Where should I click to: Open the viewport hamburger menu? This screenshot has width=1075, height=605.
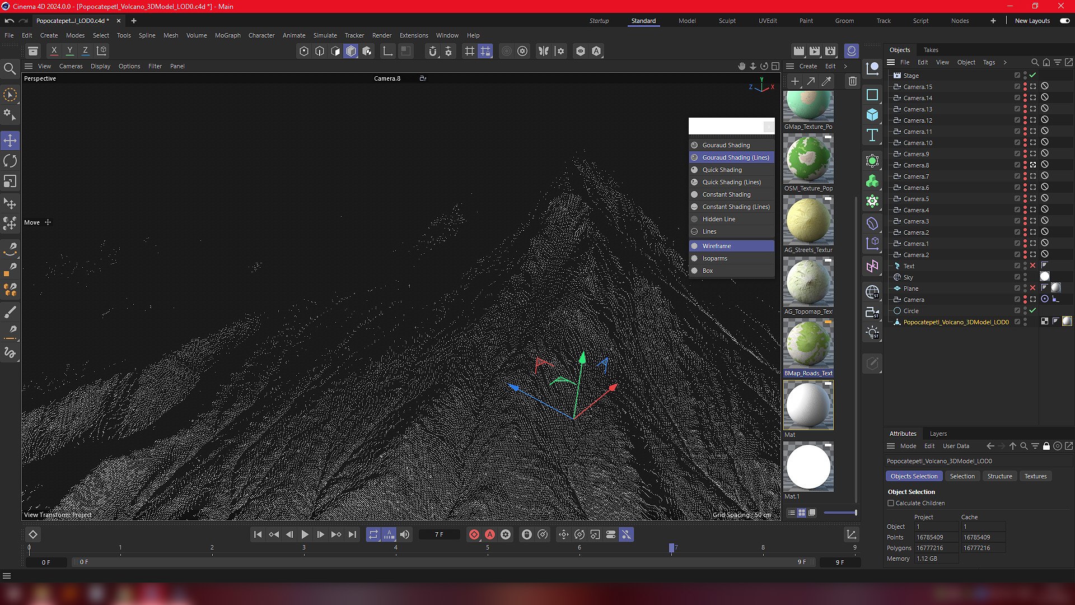pyautogui.click(x=29, y=66)
